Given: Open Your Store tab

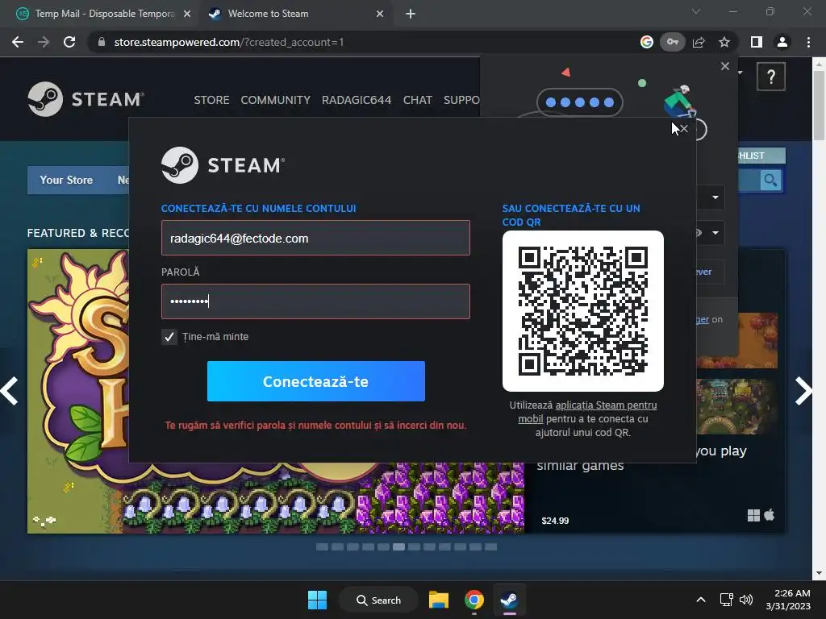Looking at the screenshot, I should coord(66,180).
